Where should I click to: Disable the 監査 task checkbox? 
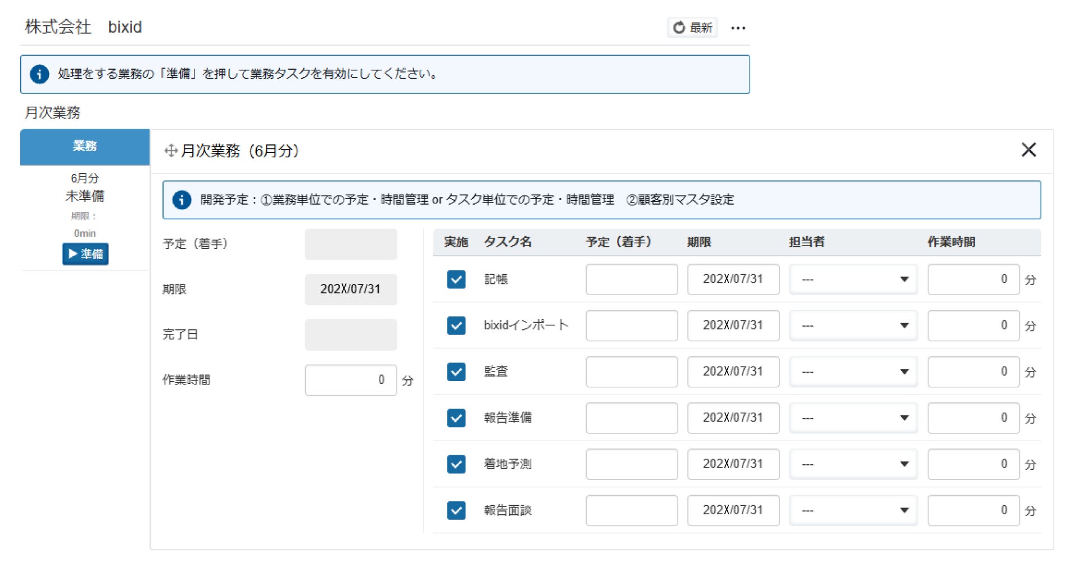pos(456,372)
